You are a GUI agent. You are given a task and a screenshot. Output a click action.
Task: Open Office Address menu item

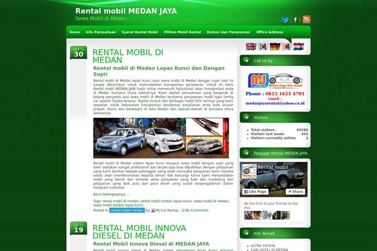(x=270, y=32)
